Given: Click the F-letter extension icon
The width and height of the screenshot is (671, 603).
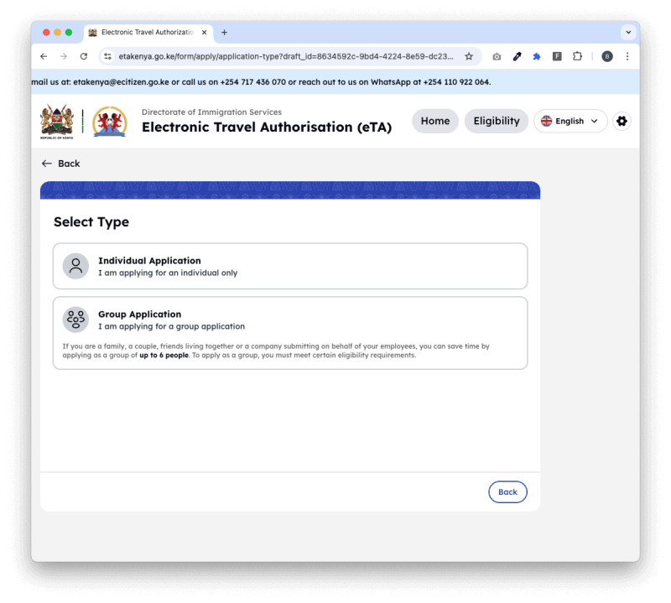Looking at the screenshot, I should click(x=557, y=56).
